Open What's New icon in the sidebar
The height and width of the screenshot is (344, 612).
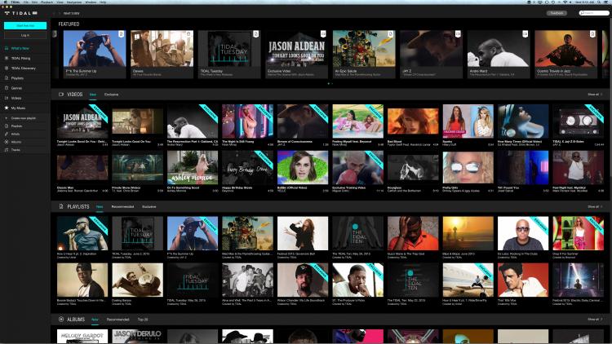pyautogui.click(x=7, y=48)
